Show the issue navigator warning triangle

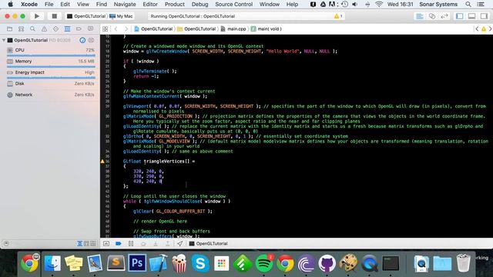pyautogui.click(x=44, y=29)
